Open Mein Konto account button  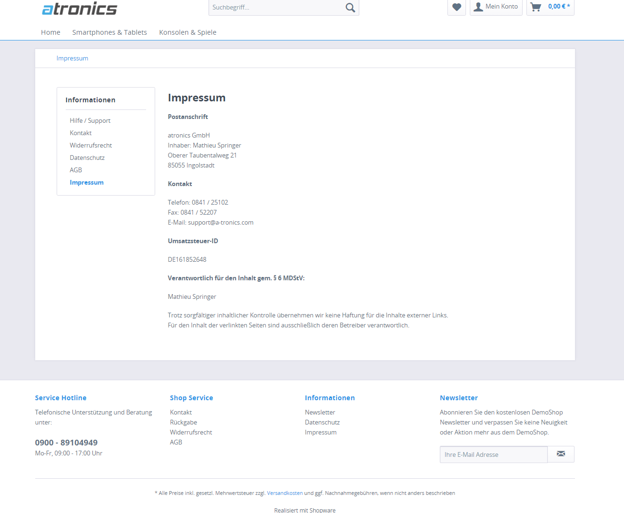point(496,7)
